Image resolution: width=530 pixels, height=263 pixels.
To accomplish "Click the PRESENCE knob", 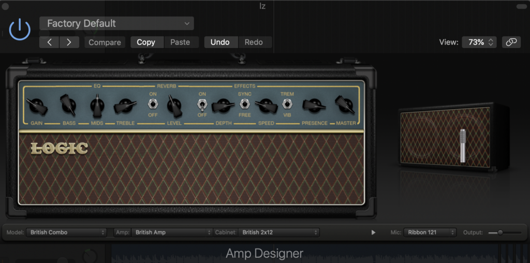I will click(x=314, y=106).
